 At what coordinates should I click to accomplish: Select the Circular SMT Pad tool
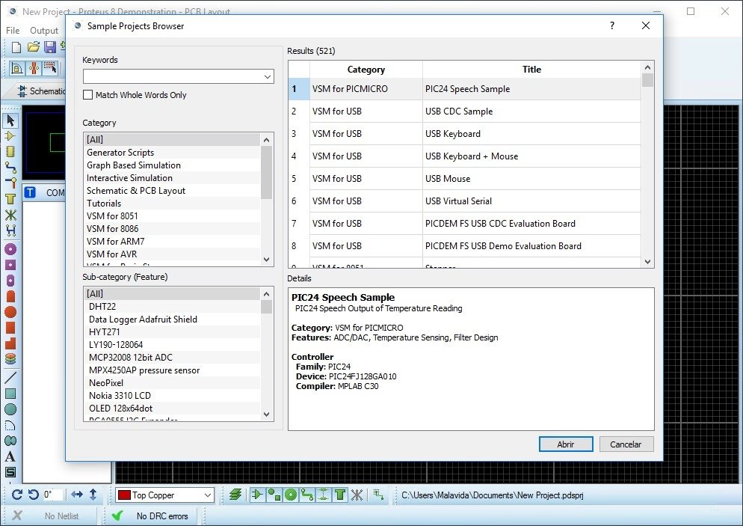point(10,312)
